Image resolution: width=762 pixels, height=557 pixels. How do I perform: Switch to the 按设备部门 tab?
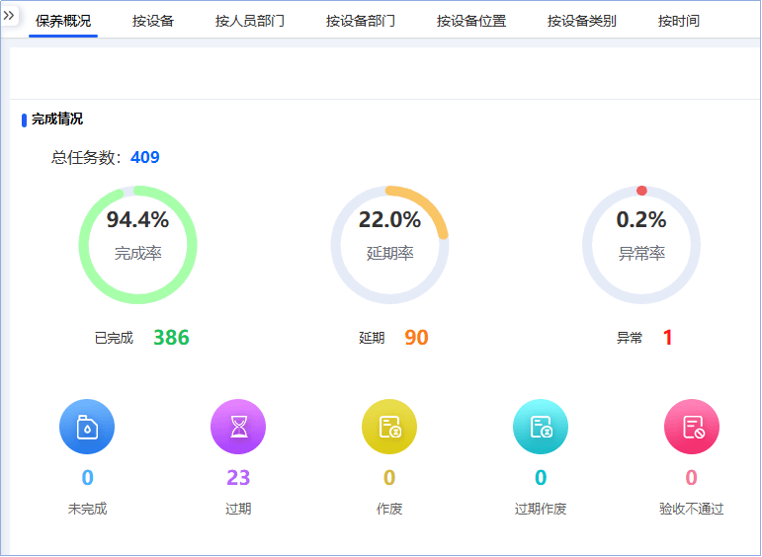pos(361,21)
